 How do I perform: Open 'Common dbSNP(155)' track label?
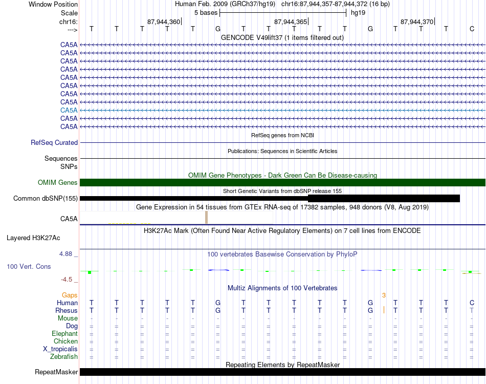pos(45,199)
